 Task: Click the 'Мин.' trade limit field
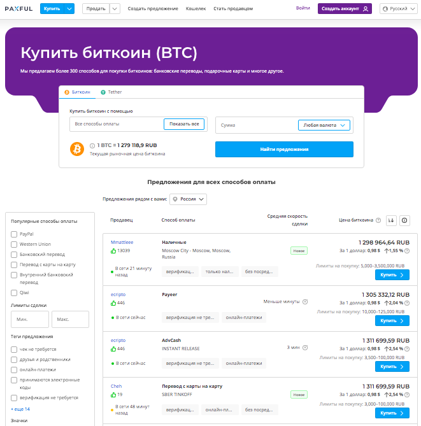point(30,319)
